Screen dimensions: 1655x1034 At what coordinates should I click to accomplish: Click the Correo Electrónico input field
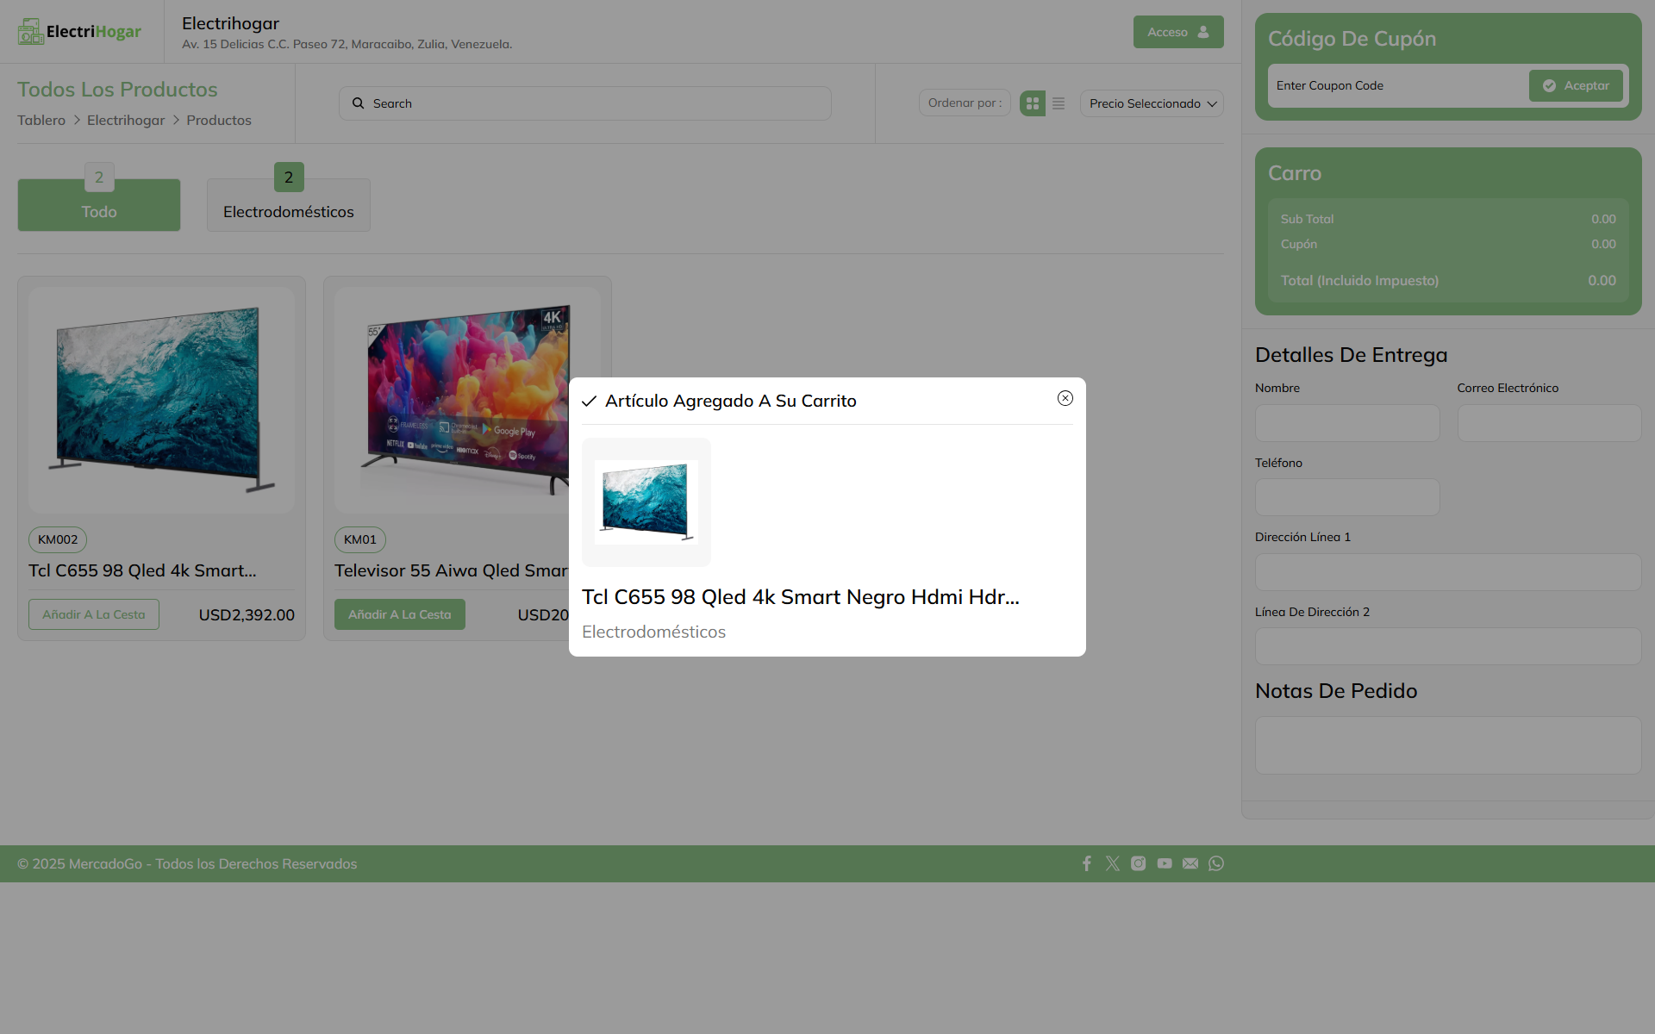pos(1550,423)
